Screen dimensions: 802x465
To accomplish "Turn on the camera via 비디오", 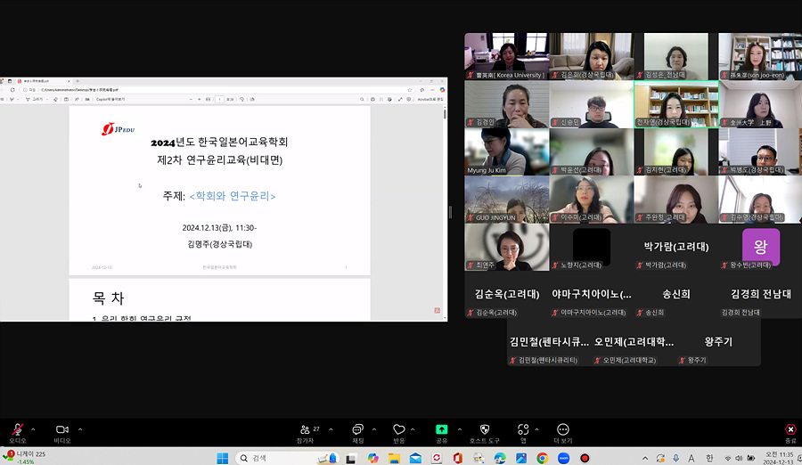I will [x=61, y=430].
